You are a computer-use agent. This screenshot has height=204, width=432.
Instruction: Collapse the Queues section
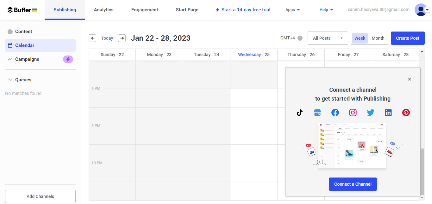(x=10, y=80)
